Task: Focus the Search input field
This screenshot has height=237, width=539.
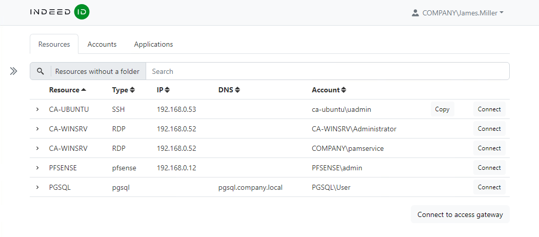Action: pos(327,71)
